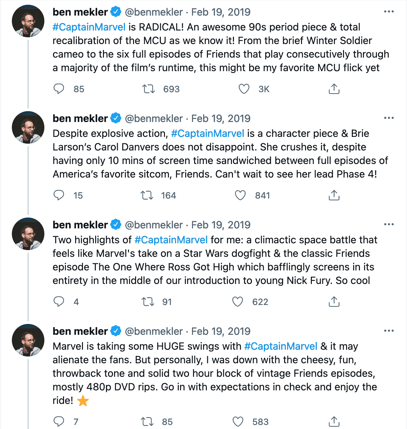The image size is (407, 429).
Task: View ben mekler's avatar on the third tweet
Action: point(28,234)
